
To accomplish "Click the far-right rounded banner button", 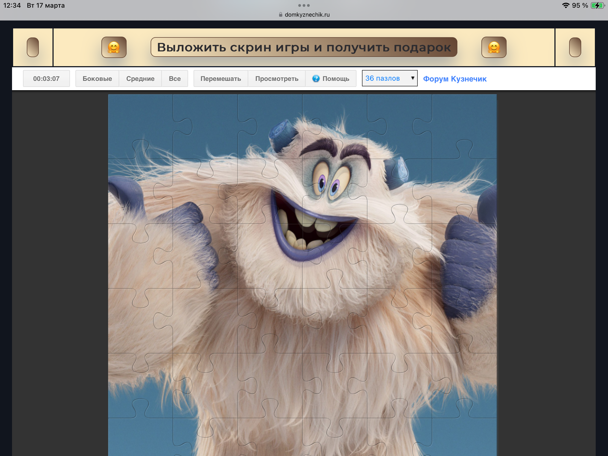I will point(575,47).
